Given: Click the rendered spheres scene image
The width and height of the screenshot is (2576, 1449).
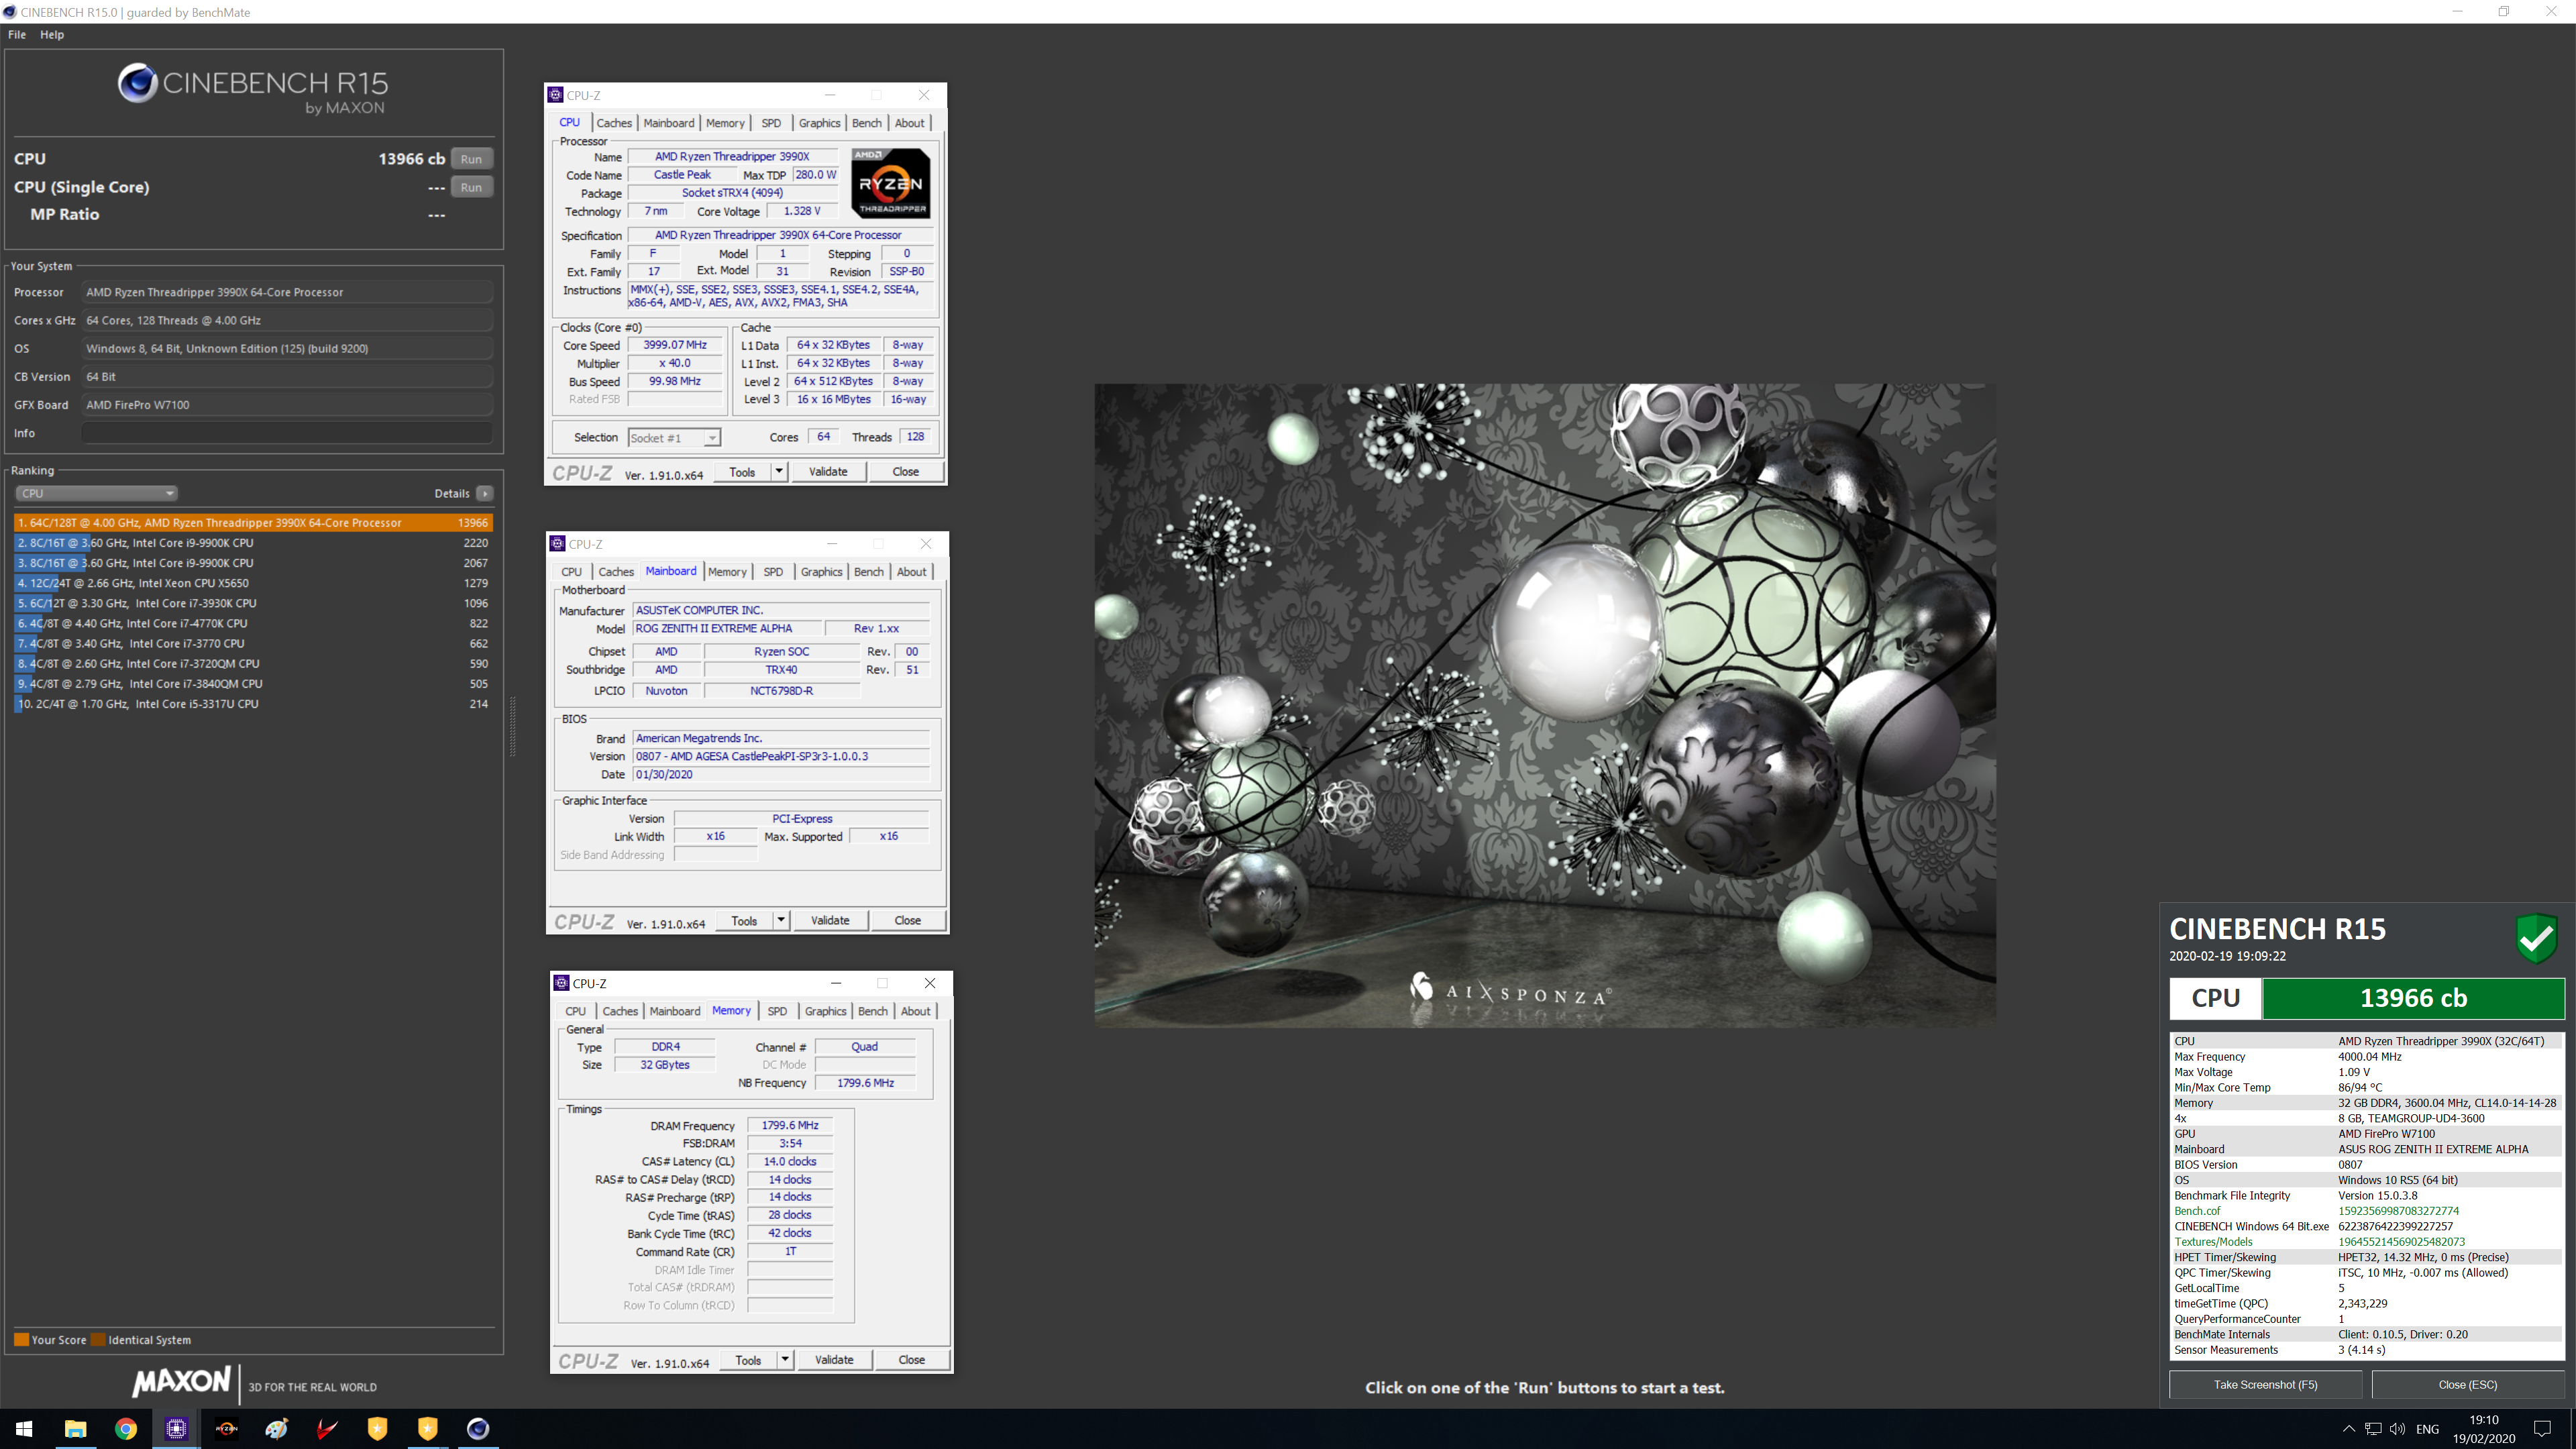Looking at the screenshot, I should [x=1545, y=705].
